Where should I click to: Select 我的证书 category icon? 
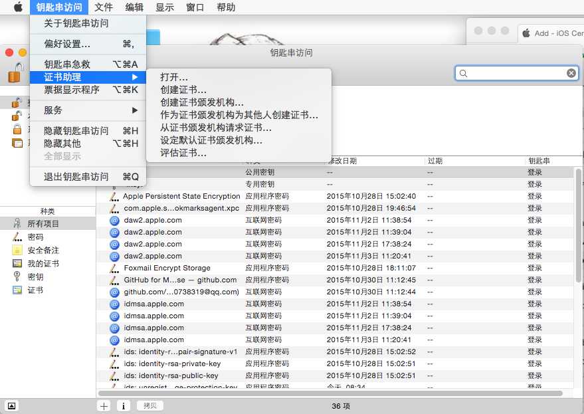coord(17,263)
